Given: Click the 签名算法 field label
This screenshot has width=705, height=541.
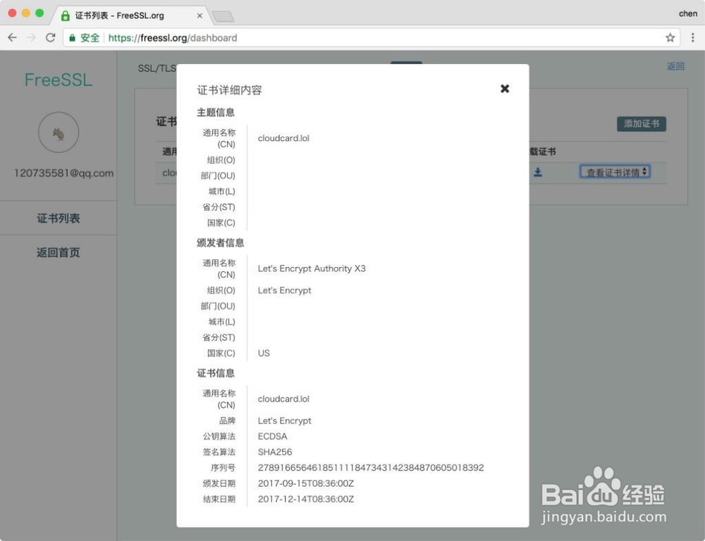Looking at the screenshot, I should coord(219,452).
